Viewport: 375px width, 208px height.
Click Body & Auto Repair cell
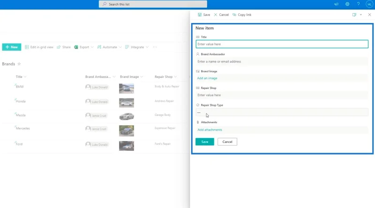point(167,86)
